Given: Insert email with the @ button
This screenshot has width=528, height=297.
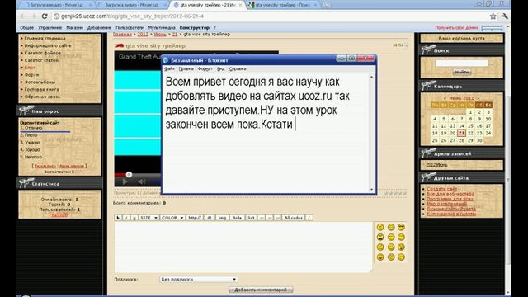Looking at the screenshot, I should [209, 218].
